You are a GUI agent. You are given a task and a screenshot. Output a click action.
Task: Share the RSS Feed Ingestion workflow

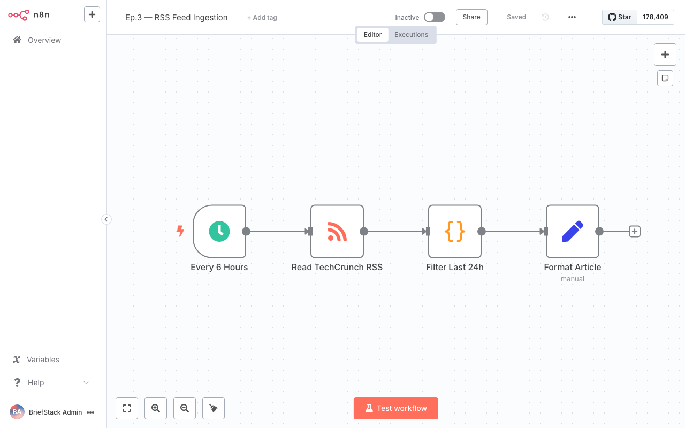pos(471,17)
